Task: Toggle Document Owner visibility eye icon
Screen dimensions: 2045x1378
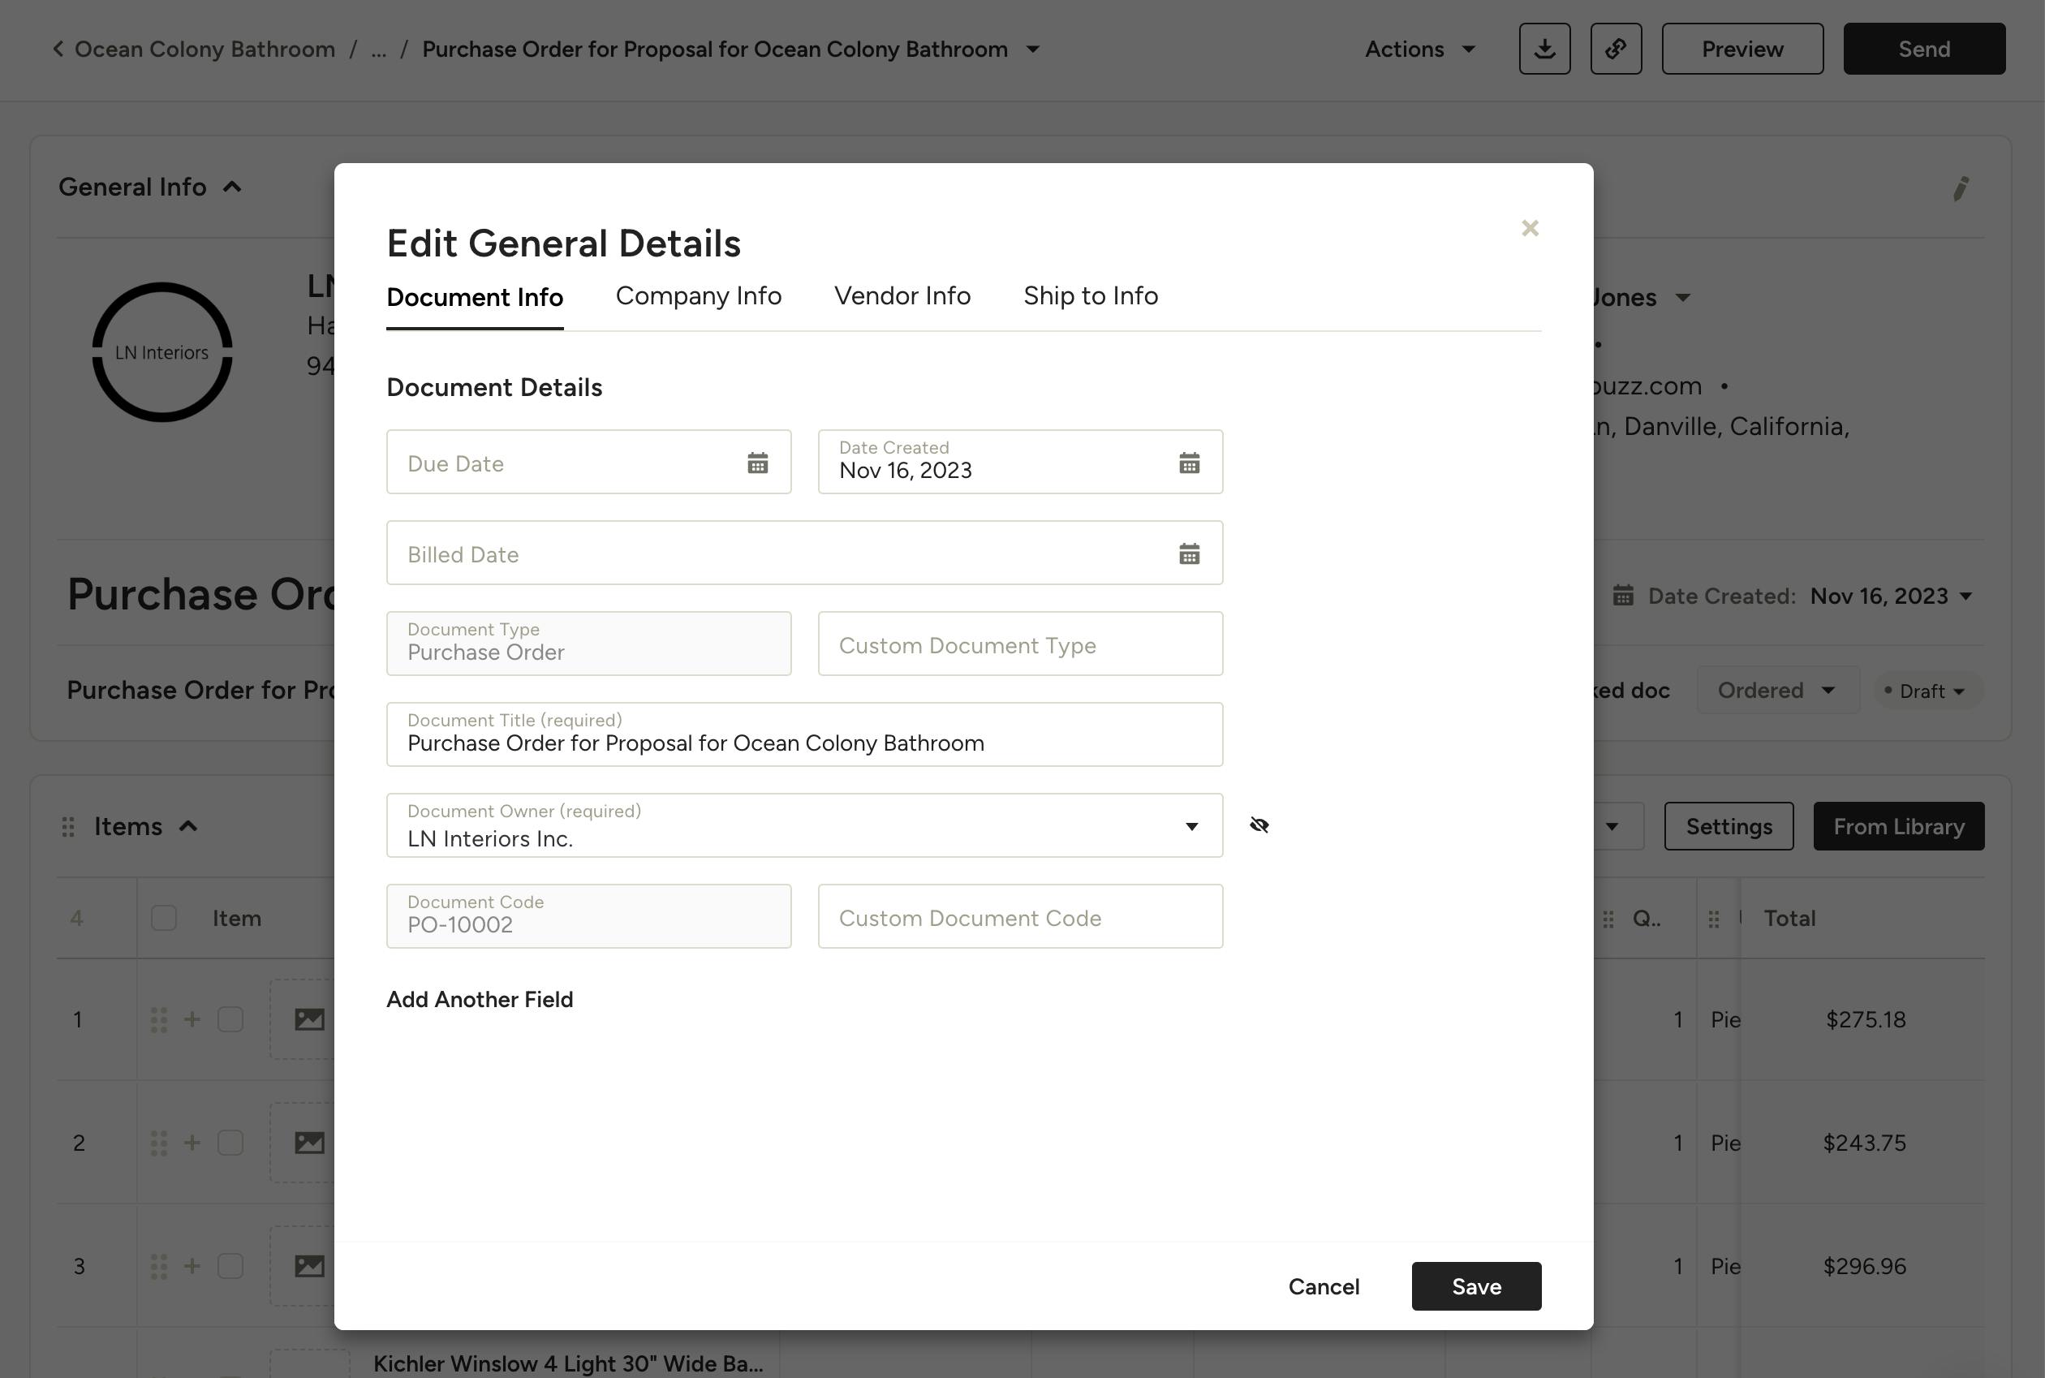Action: tap(1259, 825)
